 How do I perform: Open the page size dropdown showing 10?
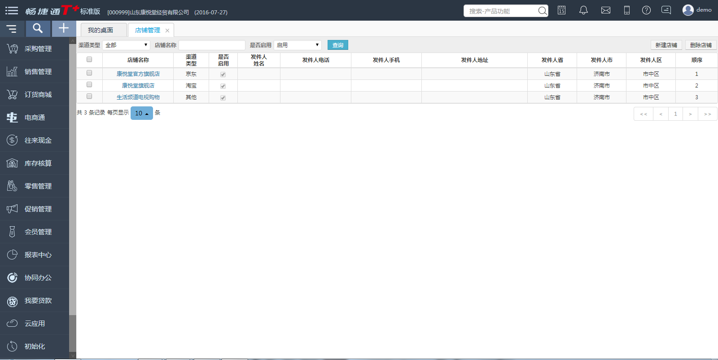point(141,113)
